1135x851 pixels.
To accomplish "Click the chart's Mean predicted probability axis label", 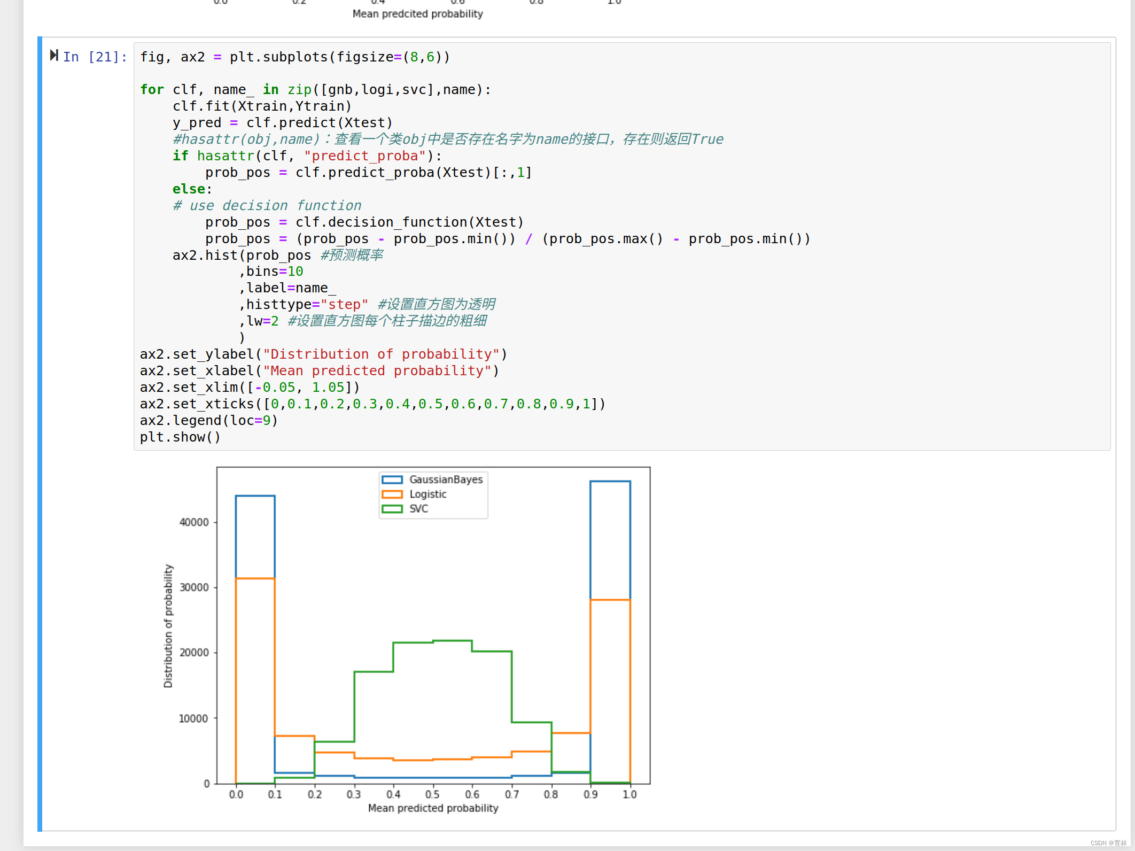I will point(433,808).
